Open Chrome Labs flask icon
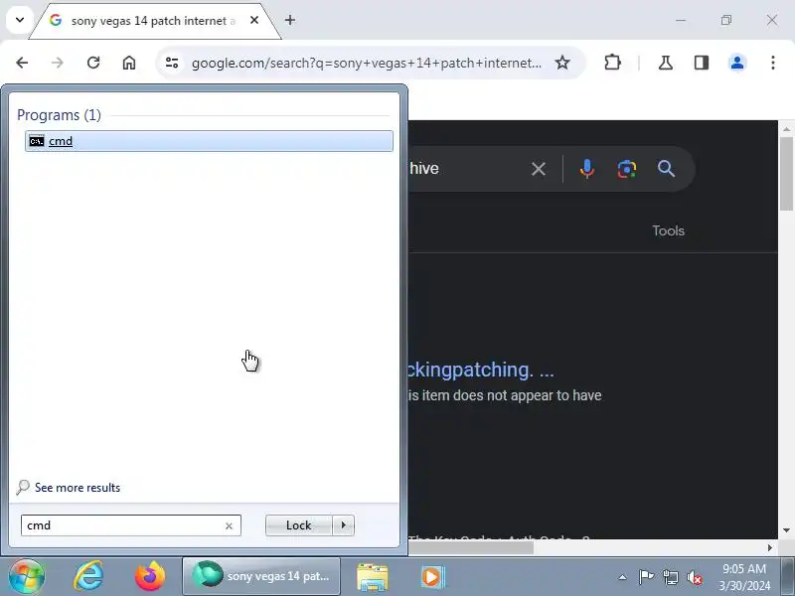The height and width of the screenshot is (596, 795). pos(666,63)
